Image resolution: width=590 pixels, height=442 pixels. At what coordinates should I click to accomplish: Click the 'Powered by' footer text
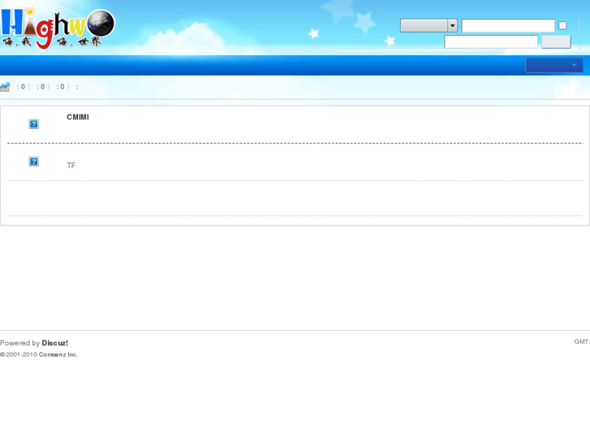pyautogui.click(x=20, y=343)
